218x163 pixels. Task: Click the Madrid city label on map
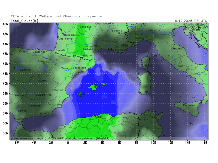[42, 81]
